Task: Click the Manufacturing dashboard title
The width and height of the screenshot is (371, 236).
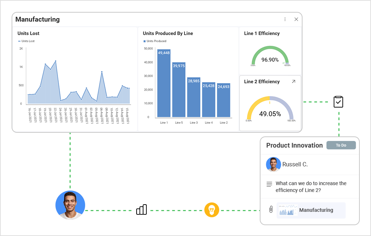Action: (37, 19)
